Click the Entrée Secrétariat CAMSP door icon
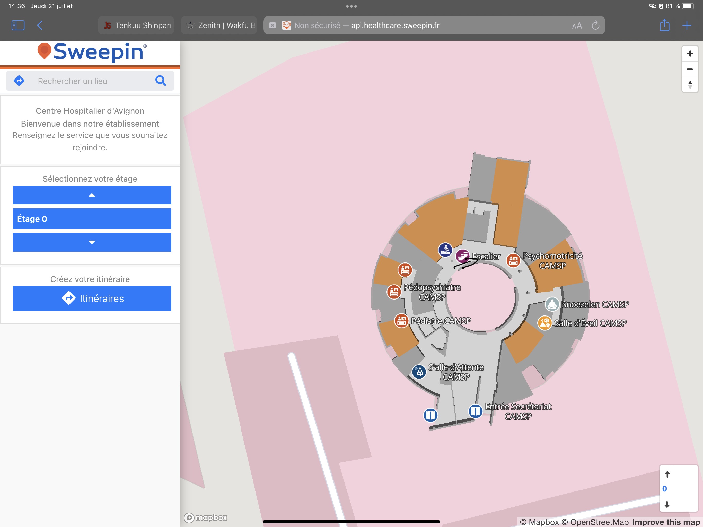Viewport: 703px width, 527px height. (476, 411)
